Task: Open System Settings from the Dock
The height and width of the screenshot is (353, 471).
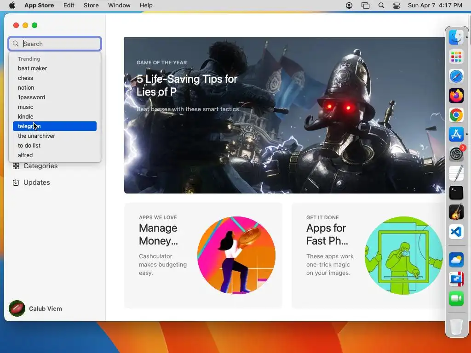Action: 456,154
